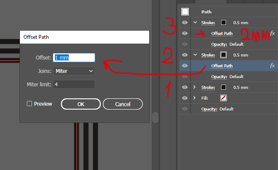Click the Fill none color swatch

[224, 98]
